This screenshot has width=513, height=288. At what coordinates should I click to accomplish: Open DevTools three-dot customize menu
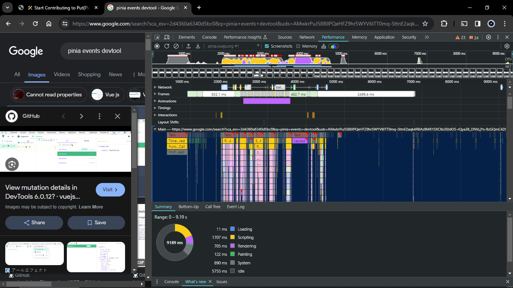click(498, 37)
